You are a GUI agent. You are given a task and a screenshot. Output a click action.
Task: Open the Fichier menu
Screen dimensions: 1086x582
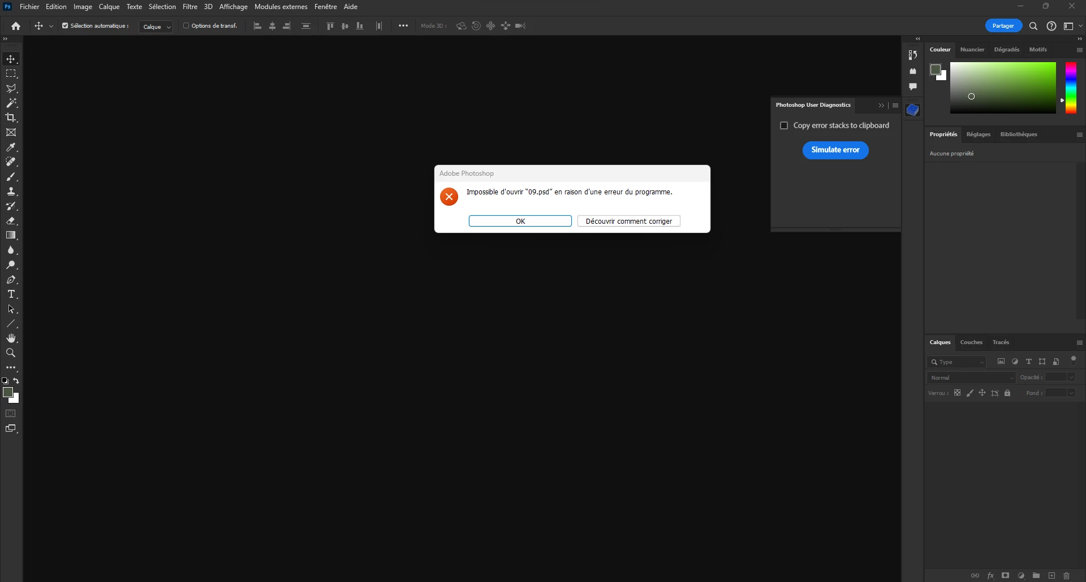(x=29, y=7)
